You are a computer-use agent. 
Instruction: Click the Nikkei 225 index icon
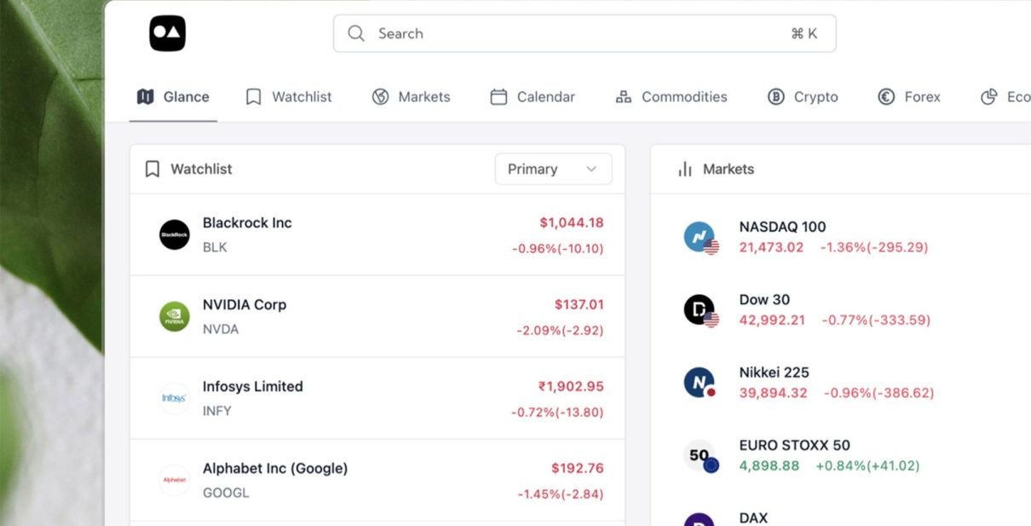pyautogui.click(x=700, y=383)
